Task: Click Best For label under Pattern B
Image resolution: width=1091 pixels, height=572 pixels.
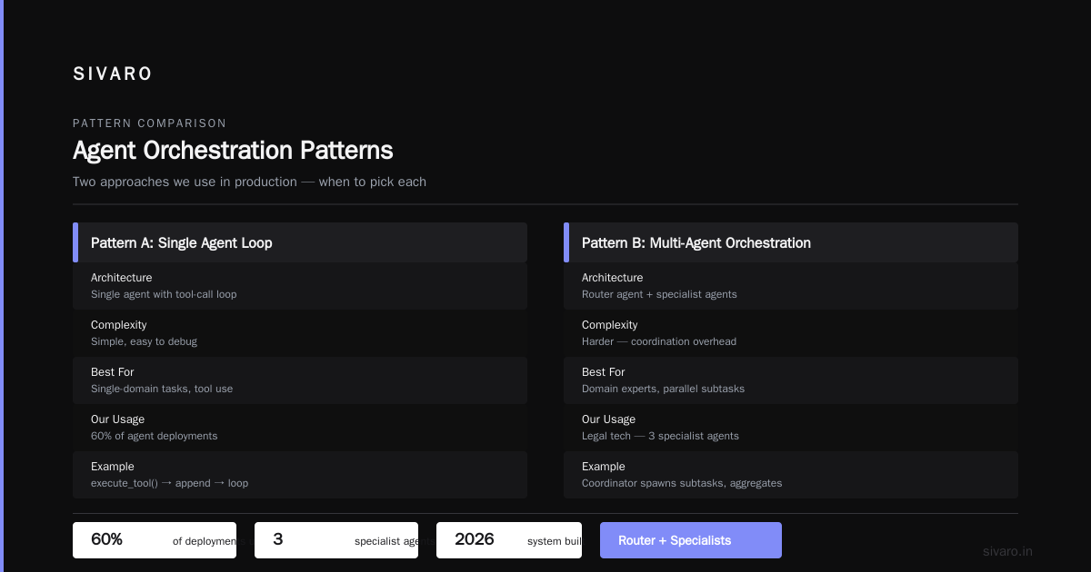Action: (604, 372)
